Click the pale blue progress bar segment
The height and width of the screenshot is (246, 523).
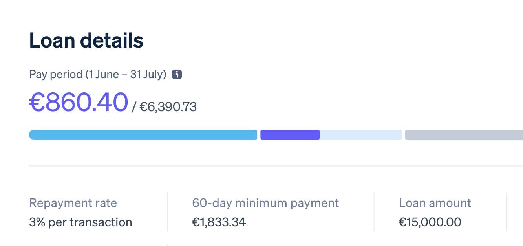coord(361,135)
